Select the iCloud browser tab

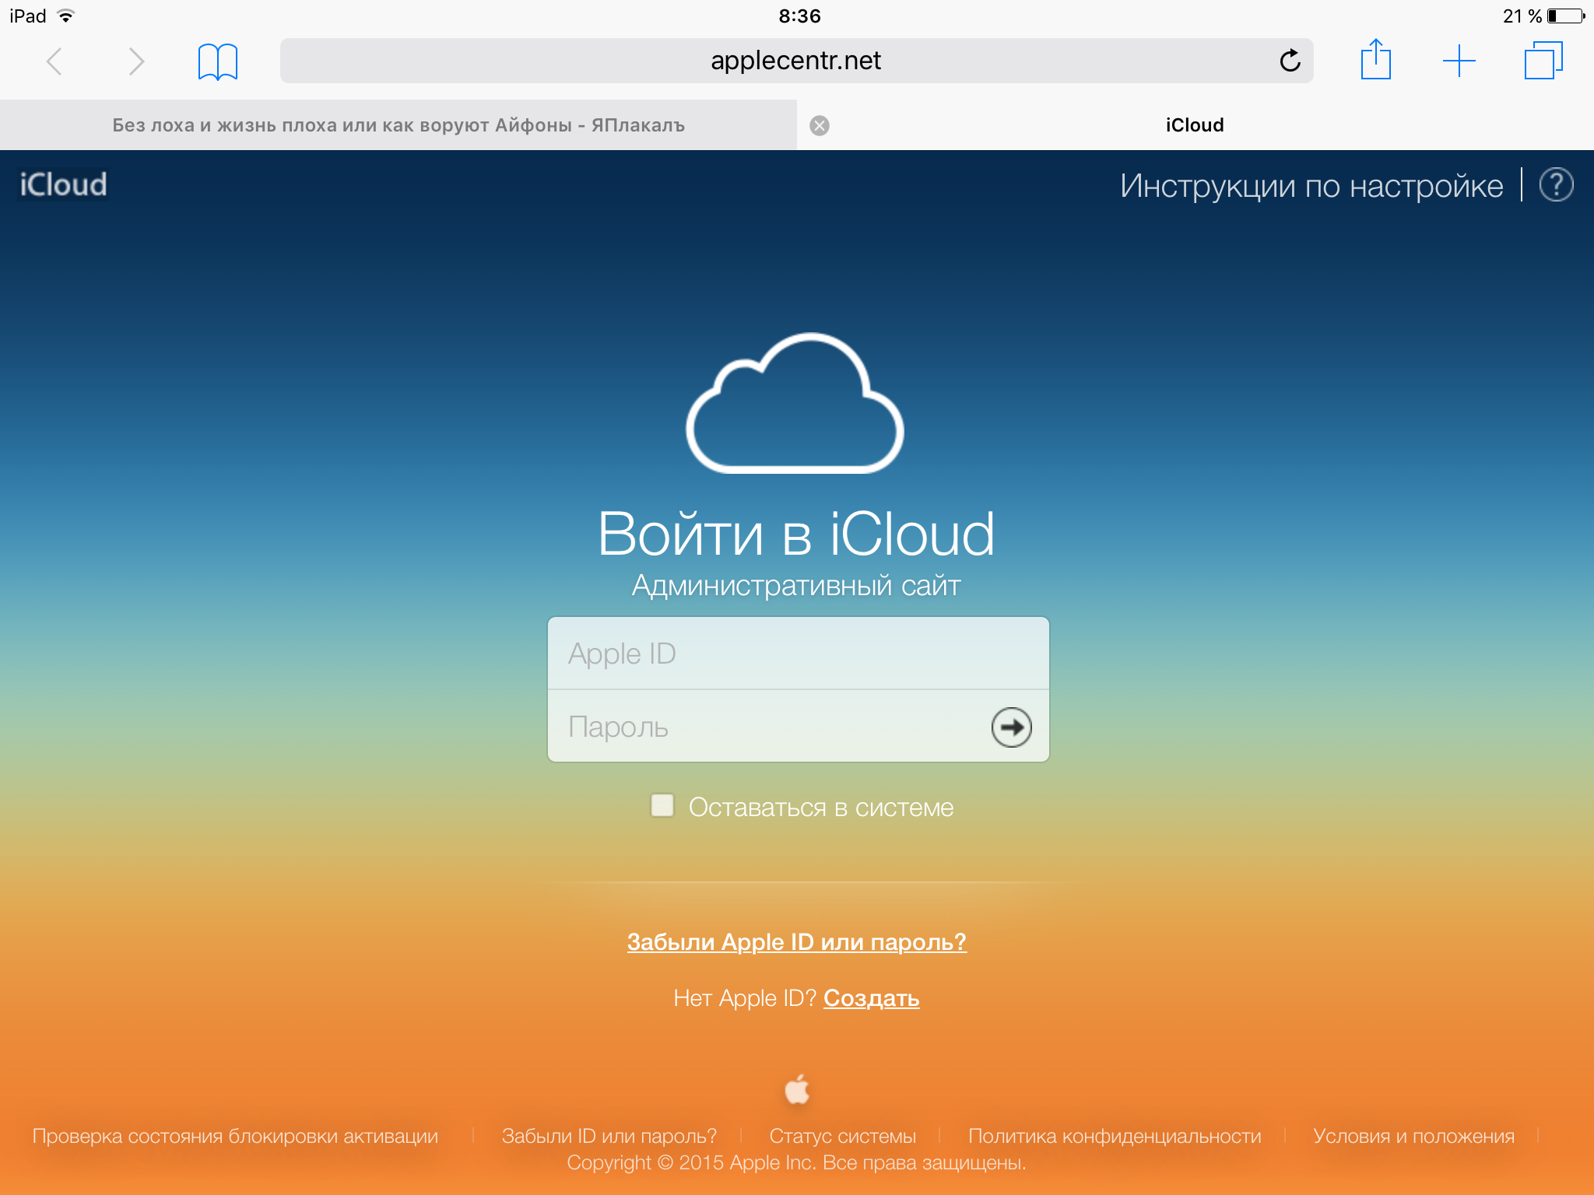pyautogui.click(x=1195, y=125)
